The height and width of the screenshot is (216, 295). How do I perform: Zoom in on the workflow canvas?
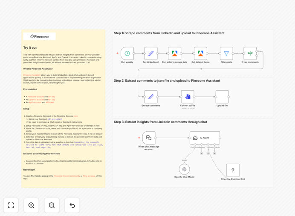pos(31,205)
